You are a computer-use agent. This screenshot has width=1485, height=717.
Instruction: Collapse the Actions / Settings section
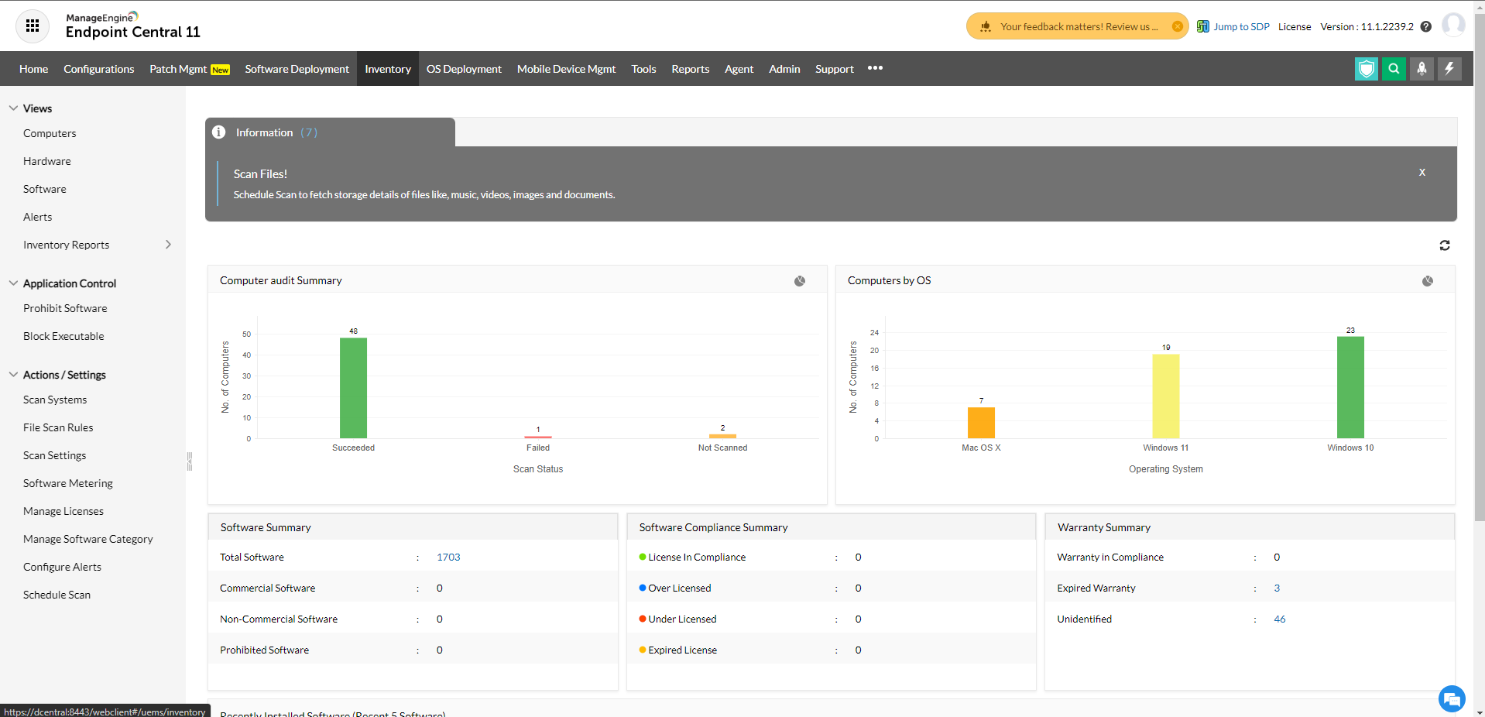click(13, 375)
